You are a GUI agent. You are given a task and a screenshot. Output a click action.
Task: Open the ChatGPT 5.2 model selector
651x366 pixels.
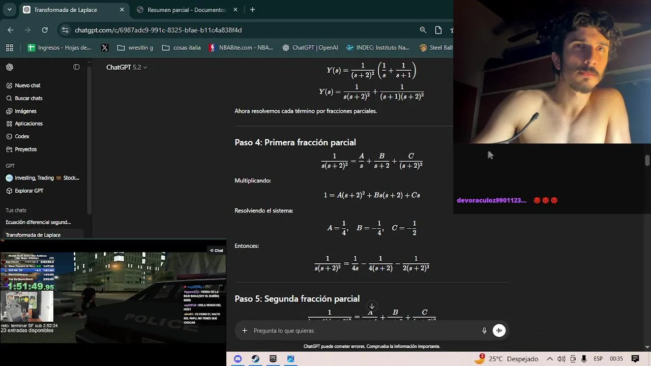coord(127,67)
